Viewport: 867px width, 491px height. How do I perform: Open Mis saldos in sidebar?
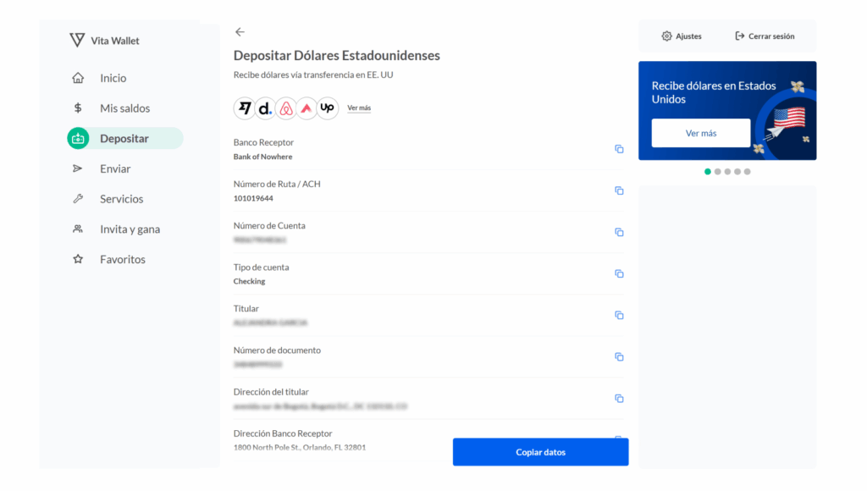tap(124, 108)
